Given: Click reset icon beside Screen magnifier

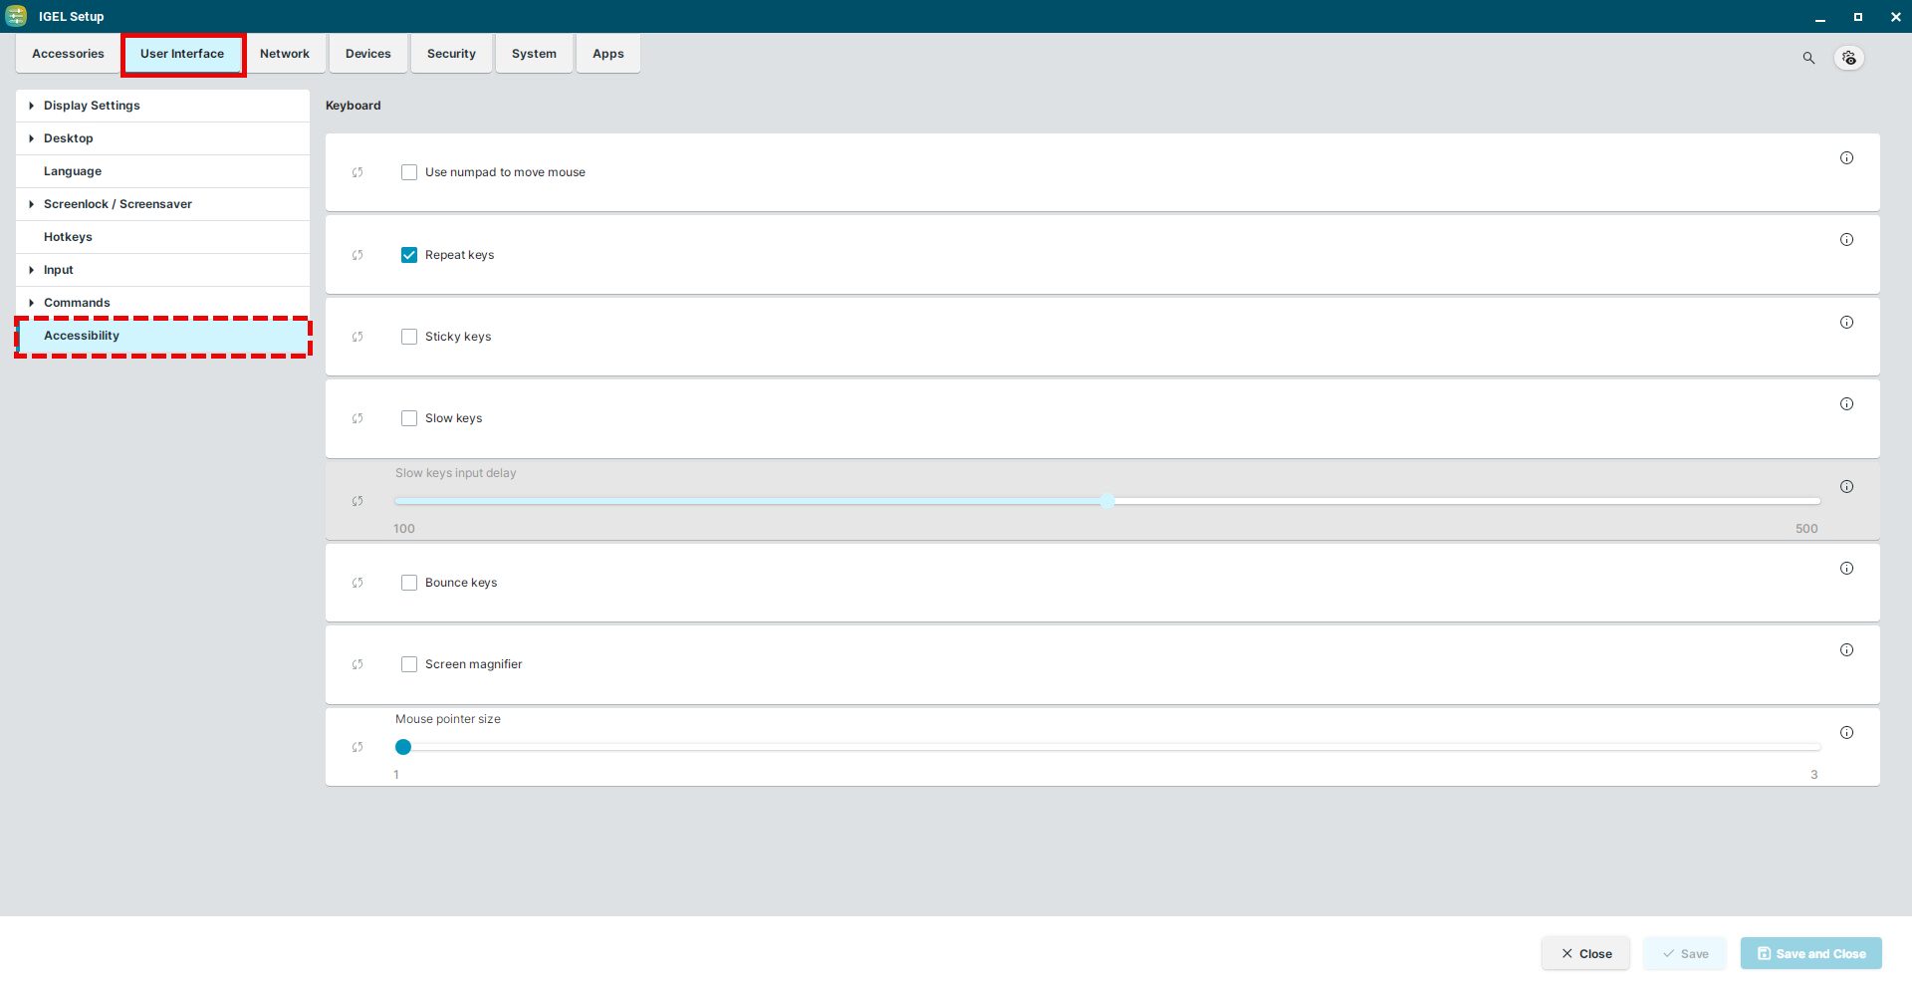Looking at the screenshot, I should [x=358, y=664].
